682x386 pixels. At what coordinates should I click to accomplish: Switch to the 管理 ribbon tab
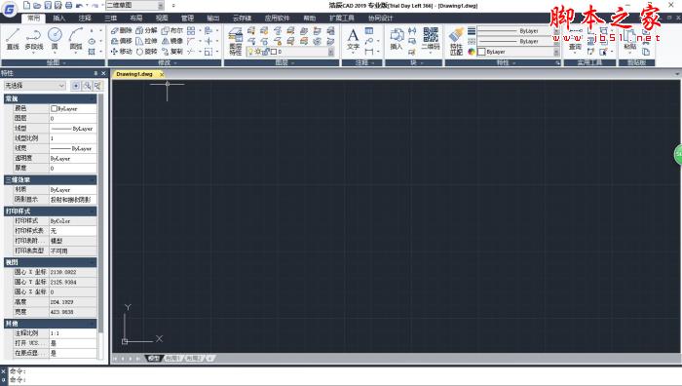pos(187,18)
